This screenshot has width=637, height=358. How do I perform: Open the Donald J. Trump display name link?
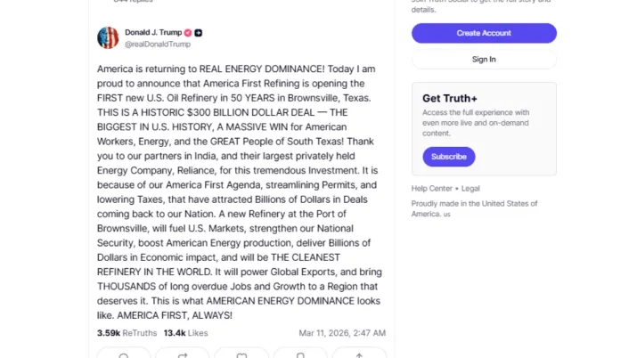coord(152,33)
